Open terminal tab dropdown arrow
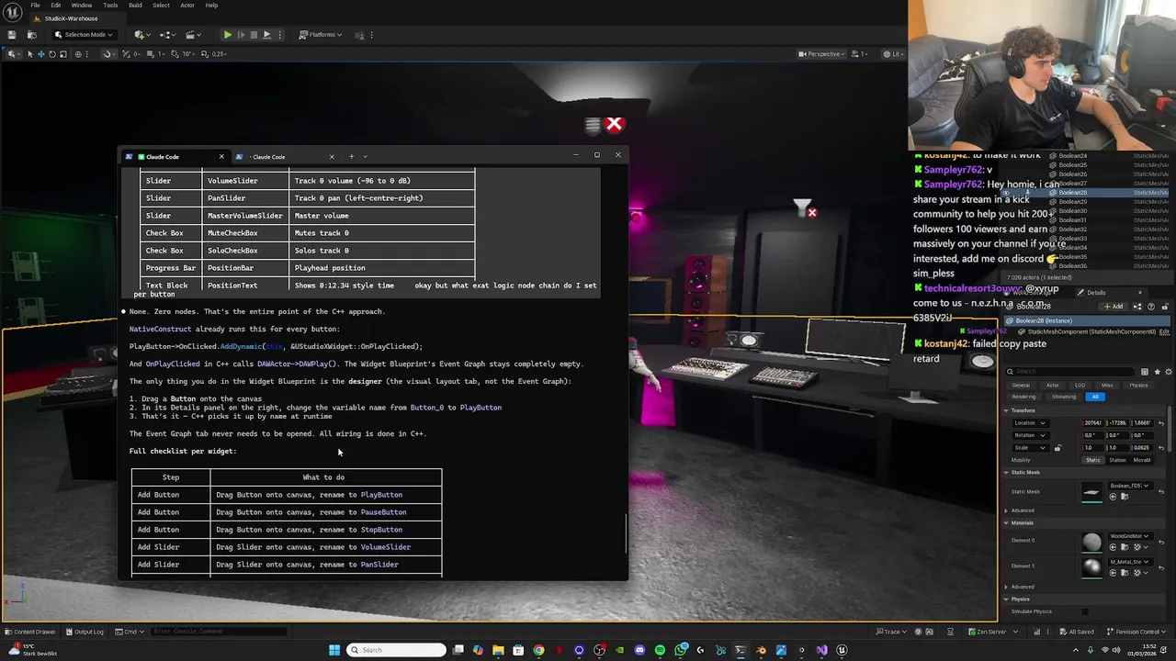This screenshot has height=661, width=1176. pos(365,157)
